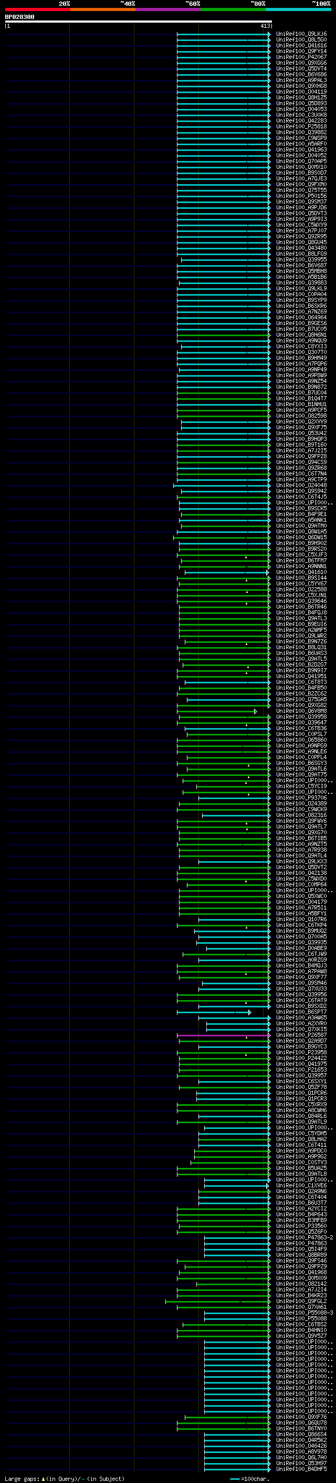Open hit UniRef100_Q9LKJ6
The height and width of the screenshot is (1483, 336).
(301, 34)
